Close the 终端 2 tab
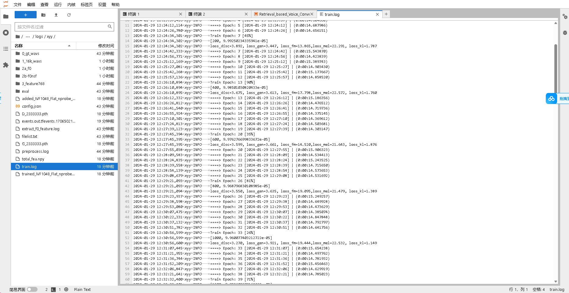Viewport: 569px width, 293px height. 246,14
